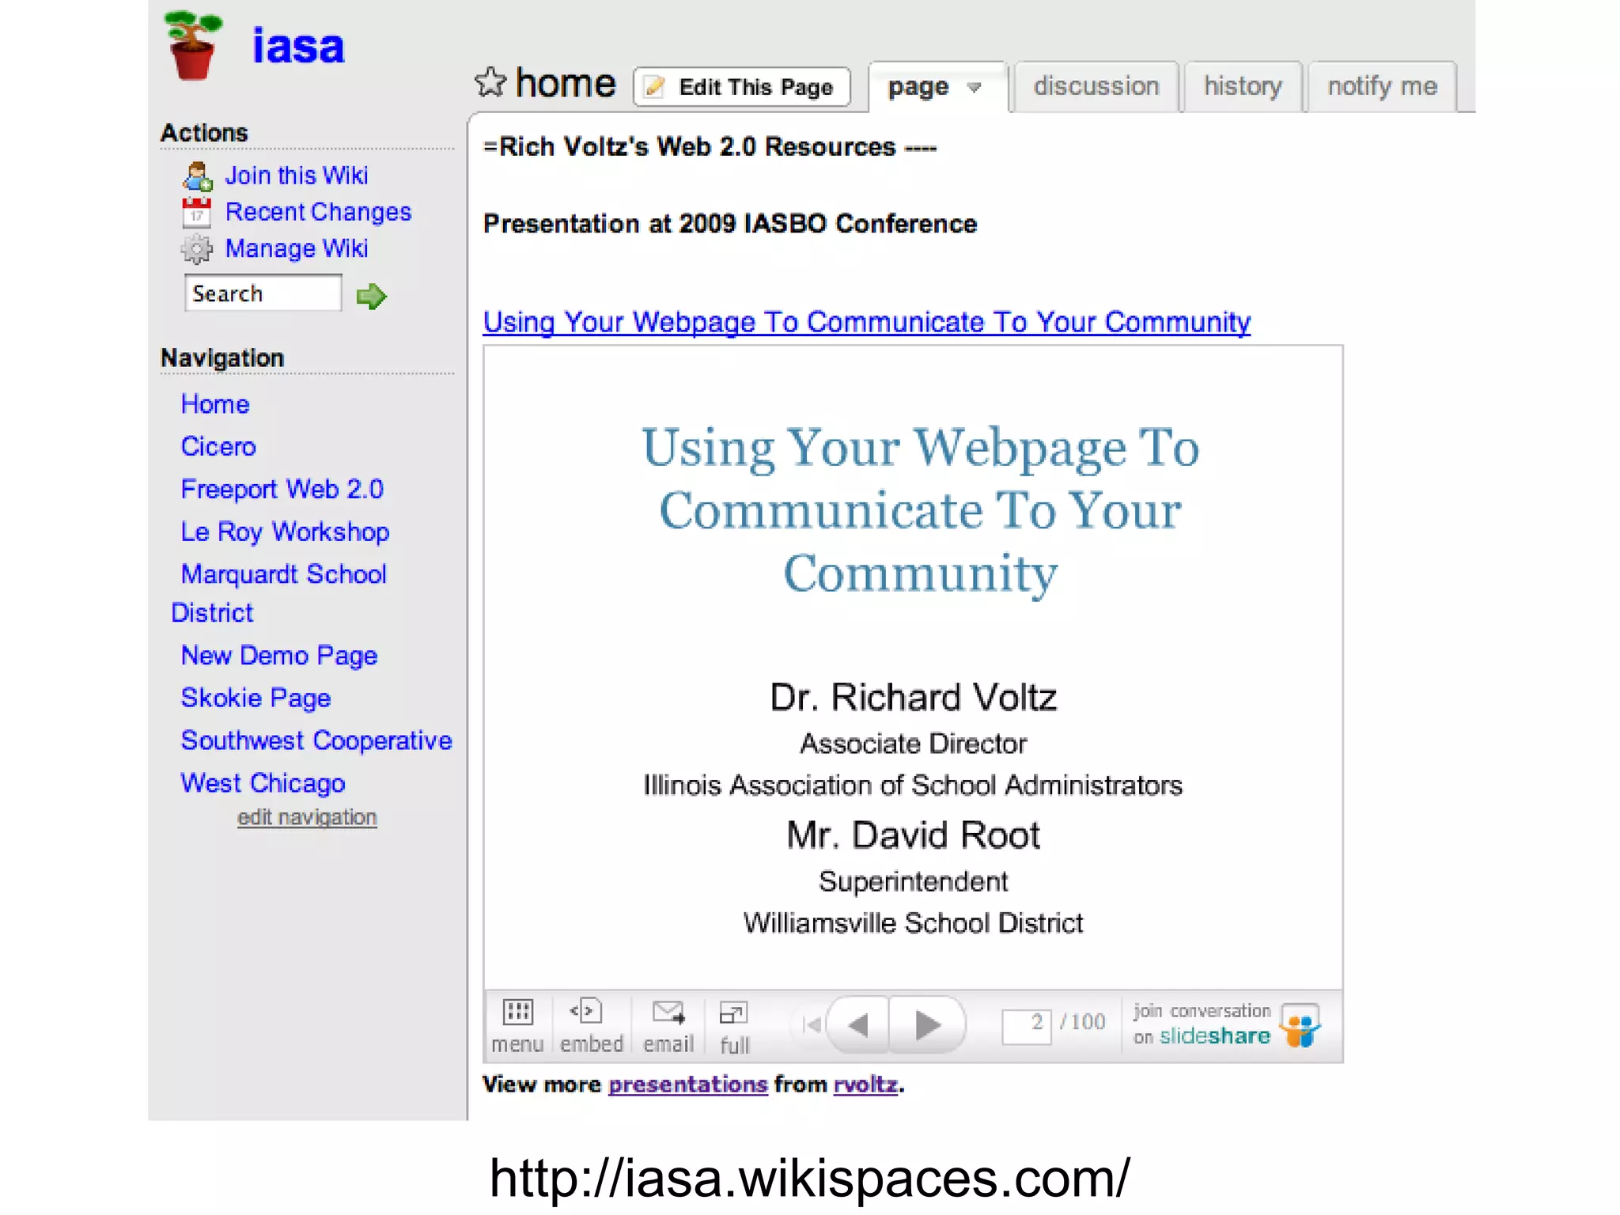The width and height of the screenshot is (1620, 1215).
Task: Open the Le Roy Workshop link
Action: 286,532
